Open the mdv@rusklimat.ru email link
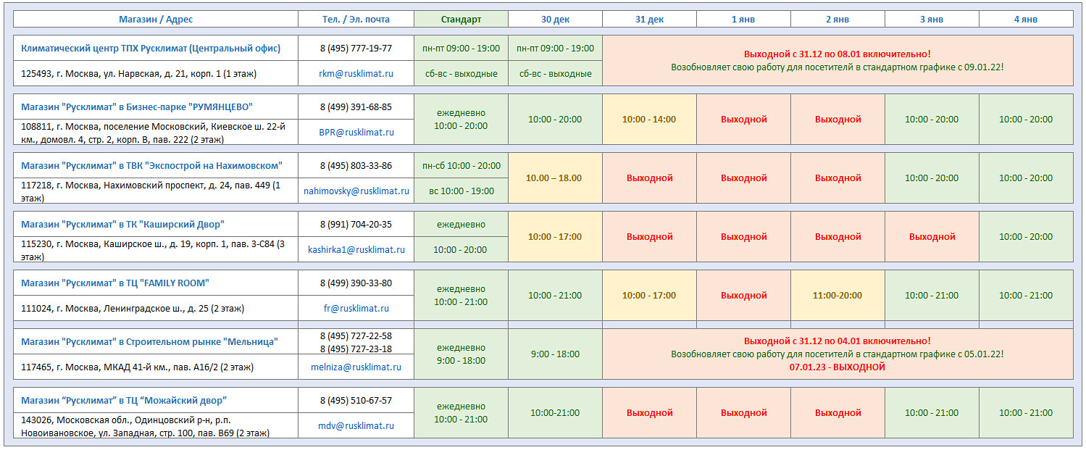 pyautogui.click(x=356, y=425)
